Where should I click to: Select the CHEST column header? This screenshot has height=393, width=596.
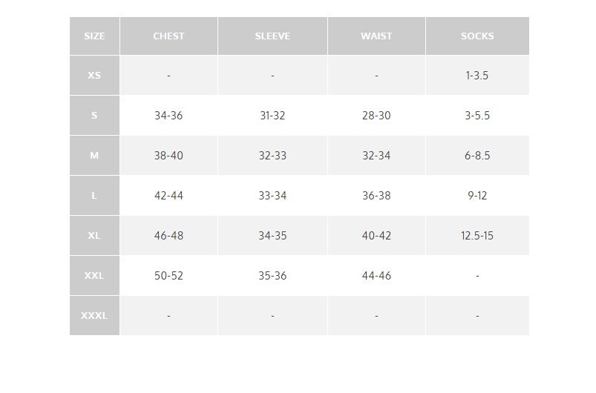168,36
